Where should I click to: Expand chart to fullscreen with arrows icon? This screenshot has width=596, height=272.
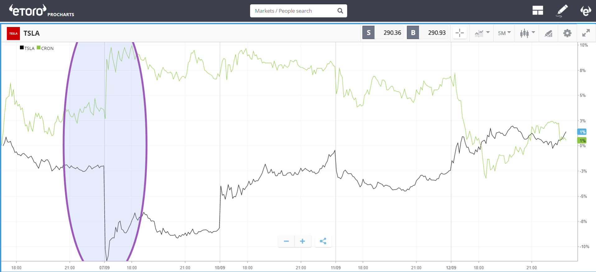coord(586,33)
